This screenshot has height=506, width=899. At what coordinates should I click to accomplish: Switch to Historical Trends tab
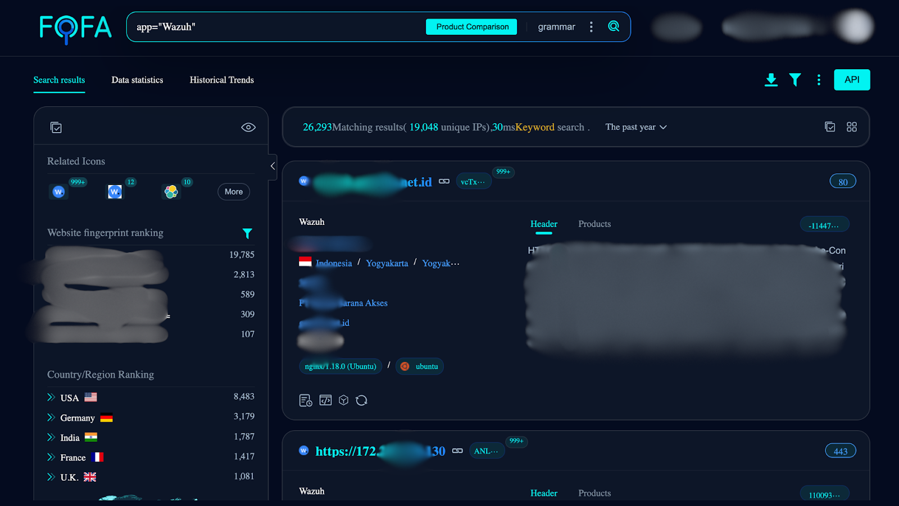point(221,80)
